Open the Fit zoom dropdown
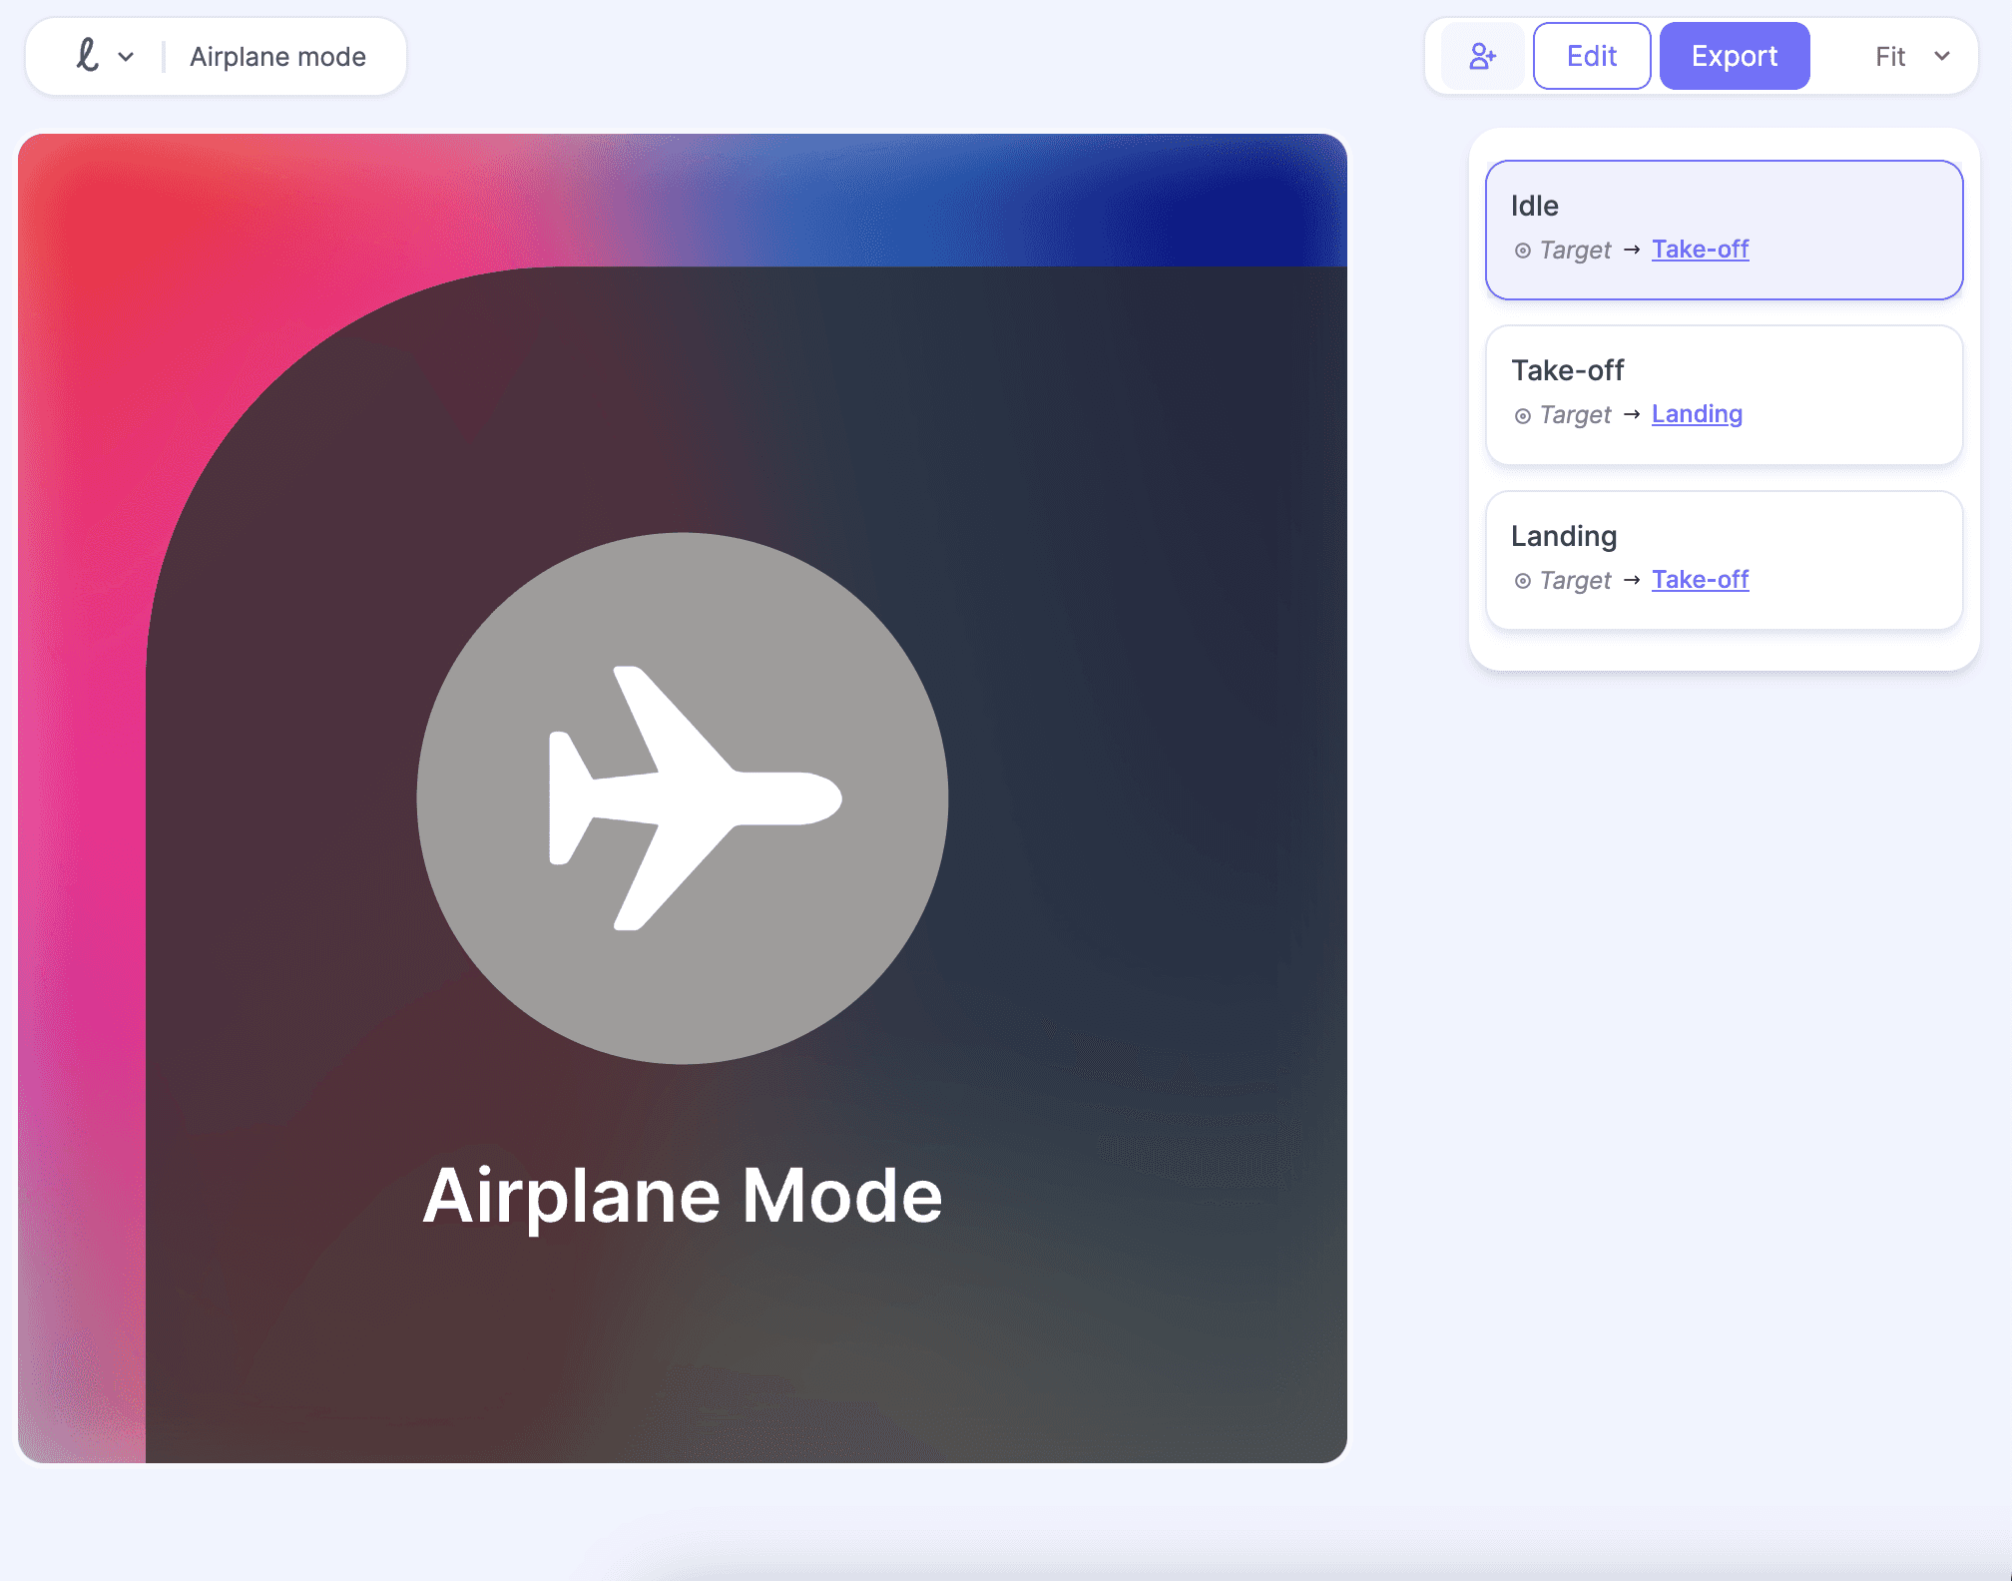 tap(1911, 57)
